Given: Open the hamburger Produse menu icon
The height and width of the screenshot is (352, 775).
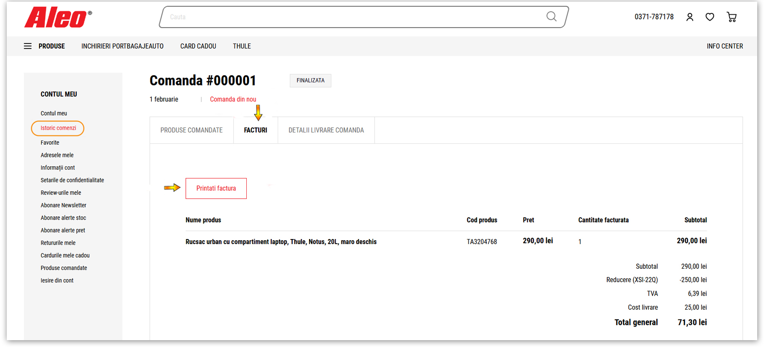Looking at the screenshot, I should pos(28,46).
